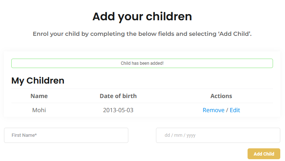Click the word 'Enrol' in the subtitle
Screen dimensions: 285x161
pyautogui.click(x=41, y=34)
